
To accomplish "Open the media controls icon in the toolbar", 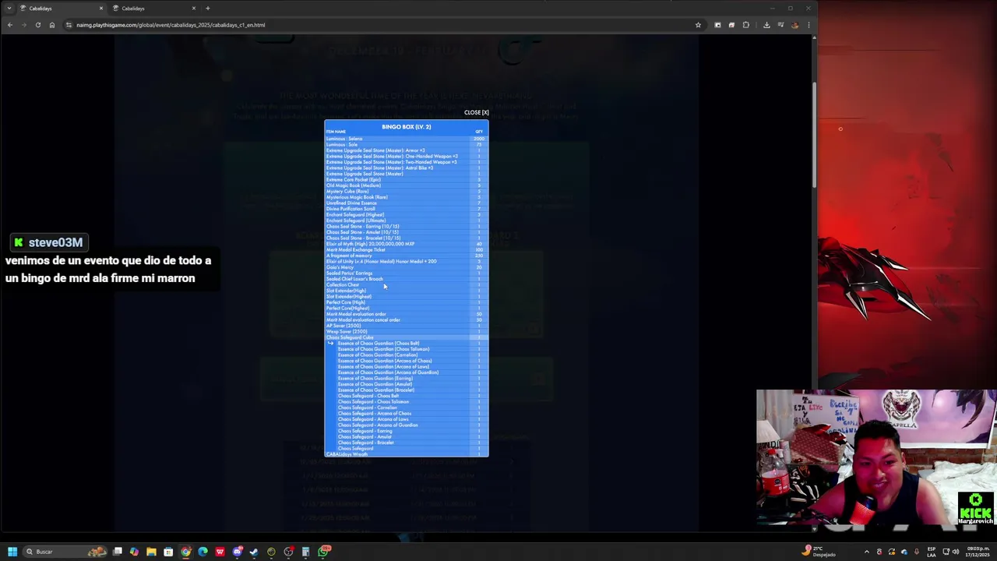I will [x=780, y=25].
